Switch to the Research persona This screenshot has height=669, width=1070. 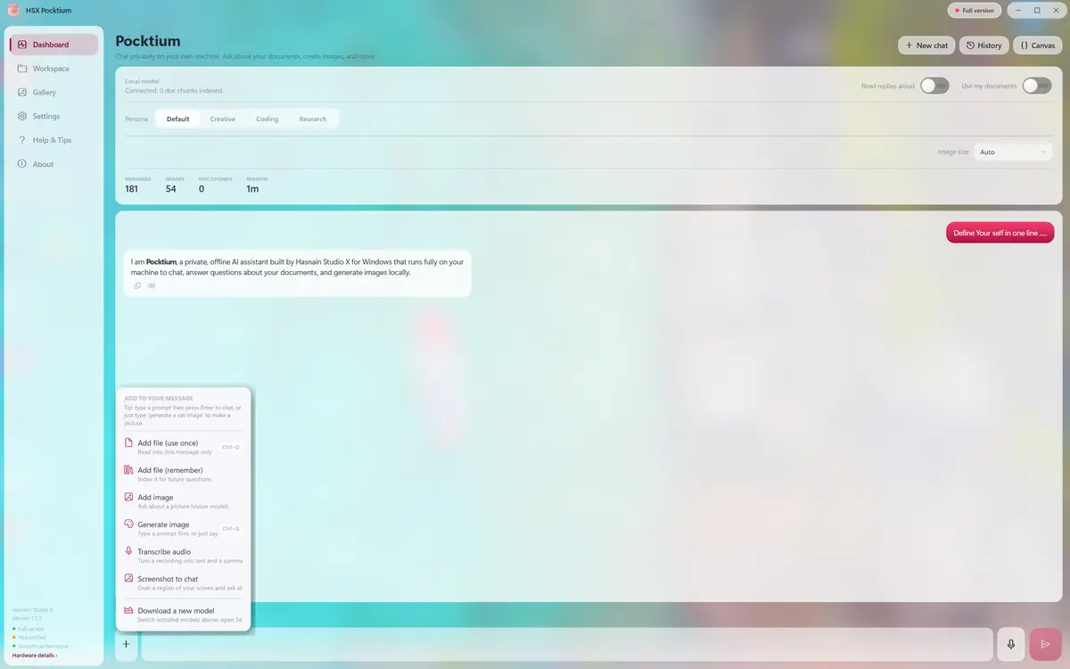(x=313, y=119)
